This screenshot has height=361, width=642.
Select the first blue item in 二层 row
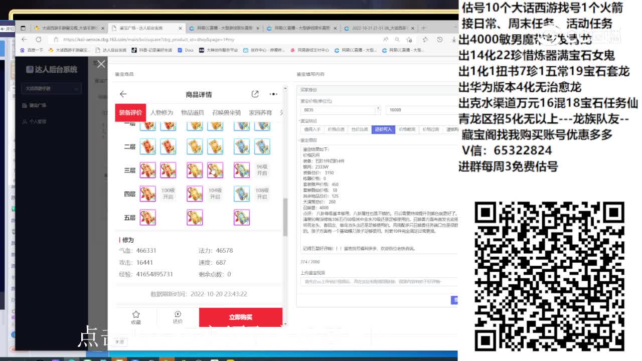(242, 146)
